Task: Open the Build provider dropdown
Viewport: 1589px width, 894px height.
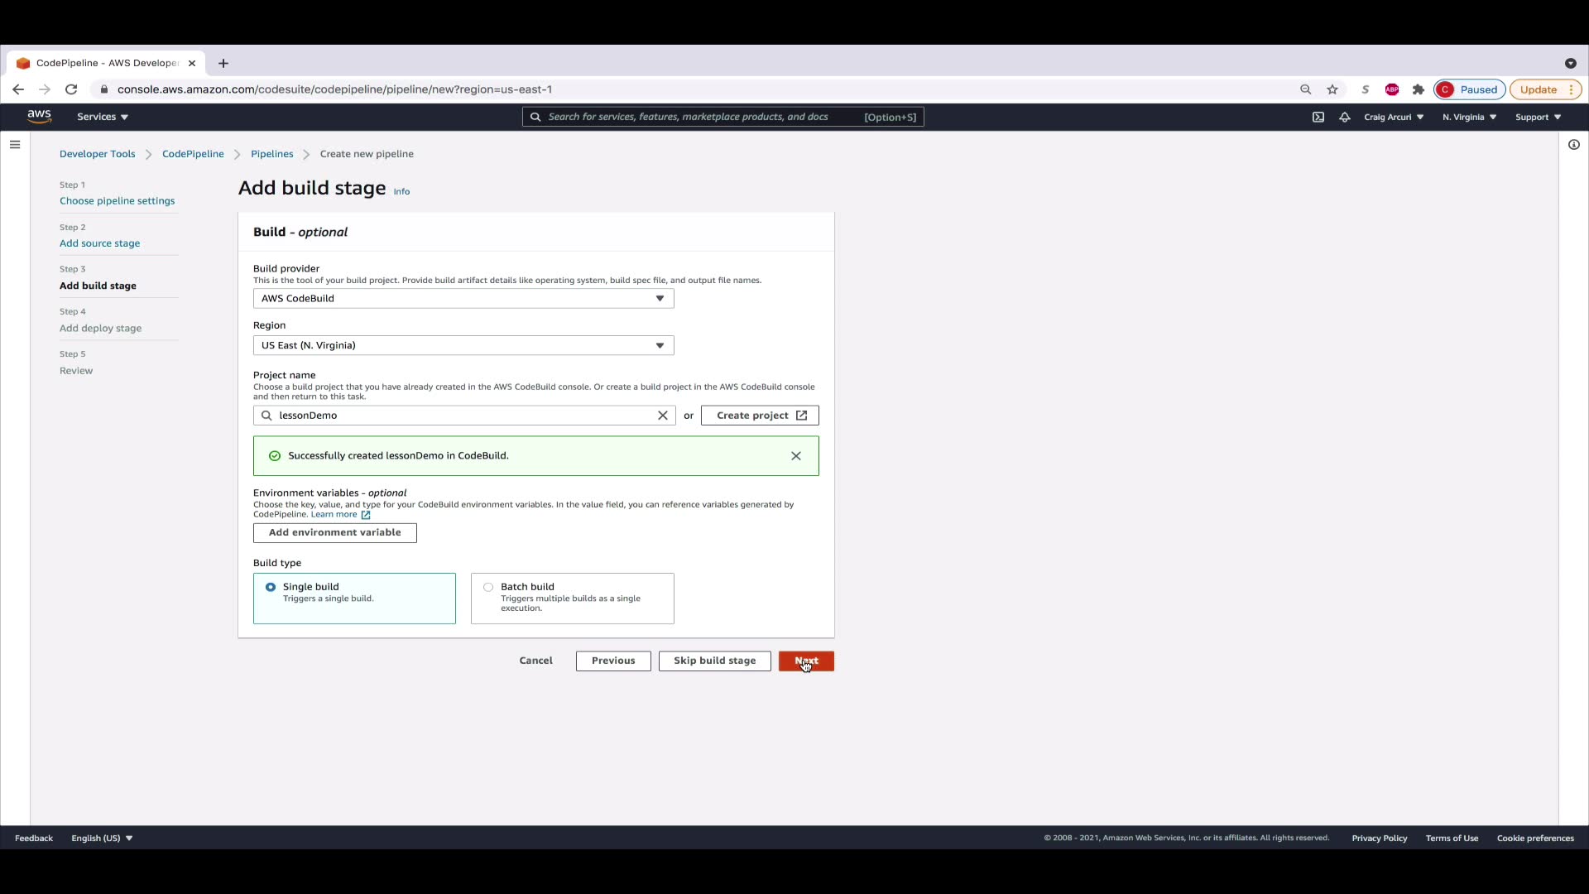Action: 463,299
